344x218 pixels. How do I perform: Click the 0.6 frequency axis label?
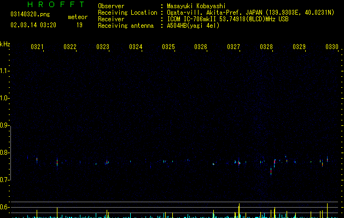4,207
